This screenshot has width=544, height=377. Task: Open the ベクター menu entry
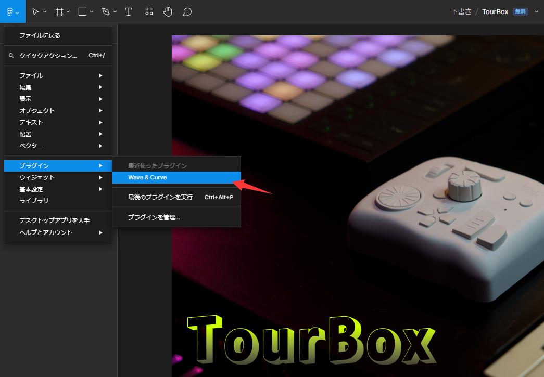(x=58, y=146)
